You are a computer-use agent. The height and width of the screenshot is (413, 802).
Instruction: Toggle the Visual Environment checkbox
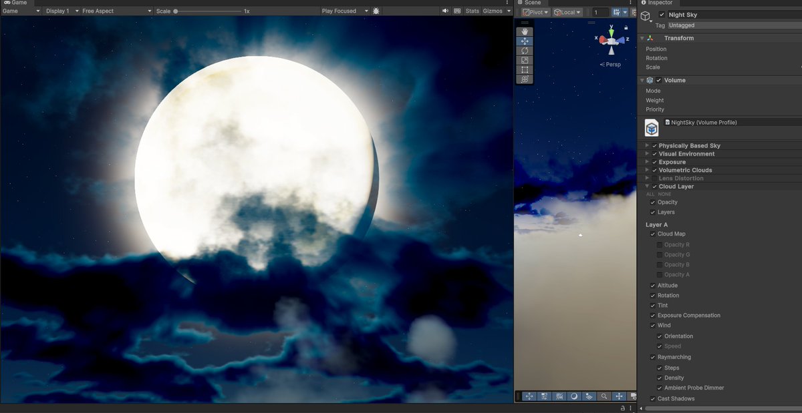click(x=655, y=153)
